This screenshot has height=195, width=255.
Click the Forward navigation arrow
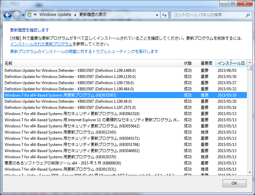(17, 15)
